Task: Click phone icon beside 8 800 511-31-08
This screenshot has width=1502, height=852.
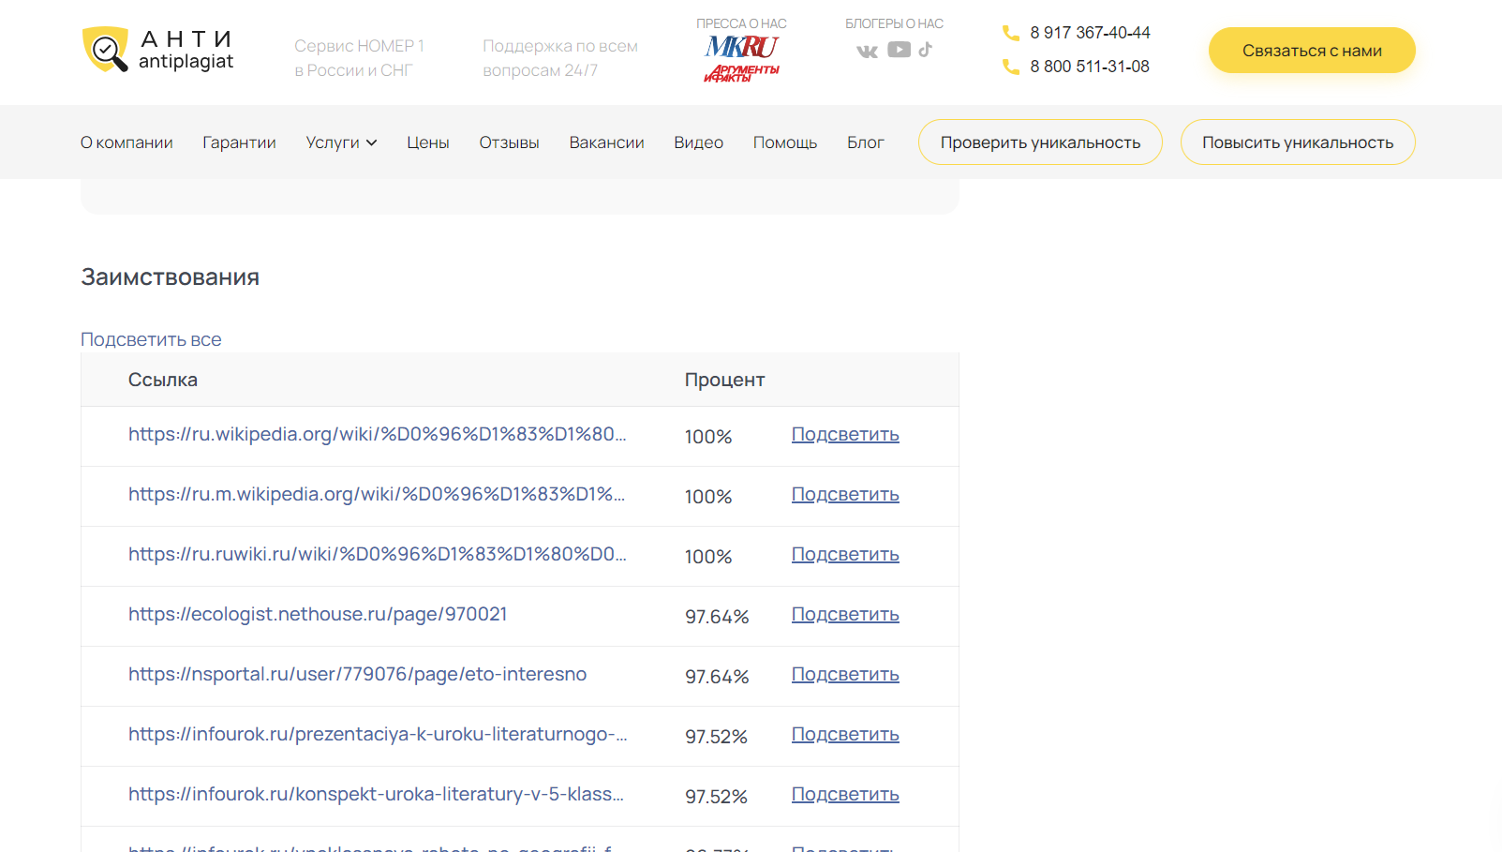Action: [x=1011, y=67]
